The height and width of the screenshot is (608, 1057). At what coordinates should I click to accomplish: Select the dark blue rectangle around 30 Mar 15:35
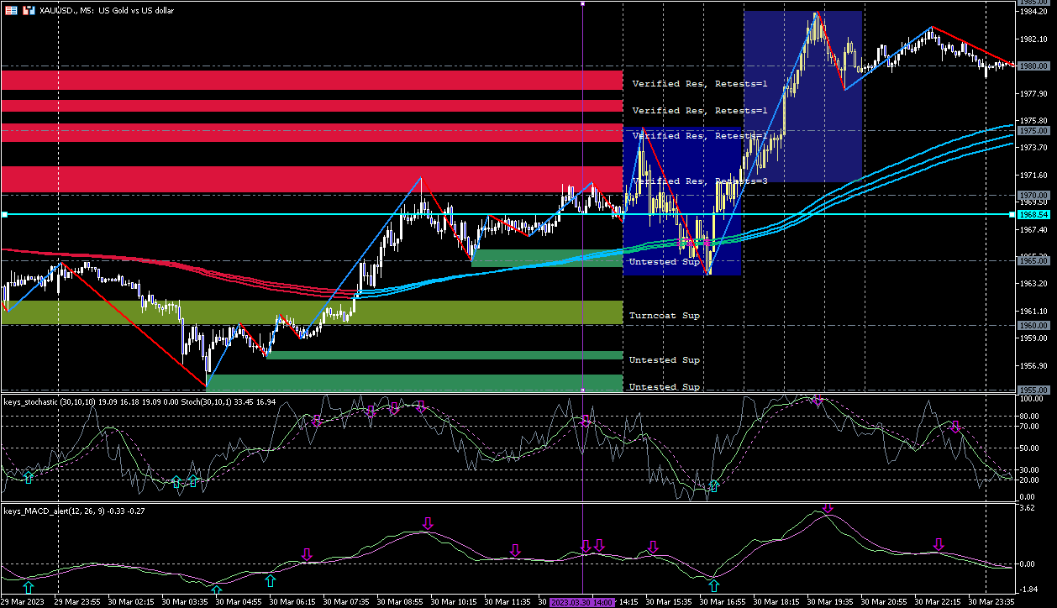681,202
